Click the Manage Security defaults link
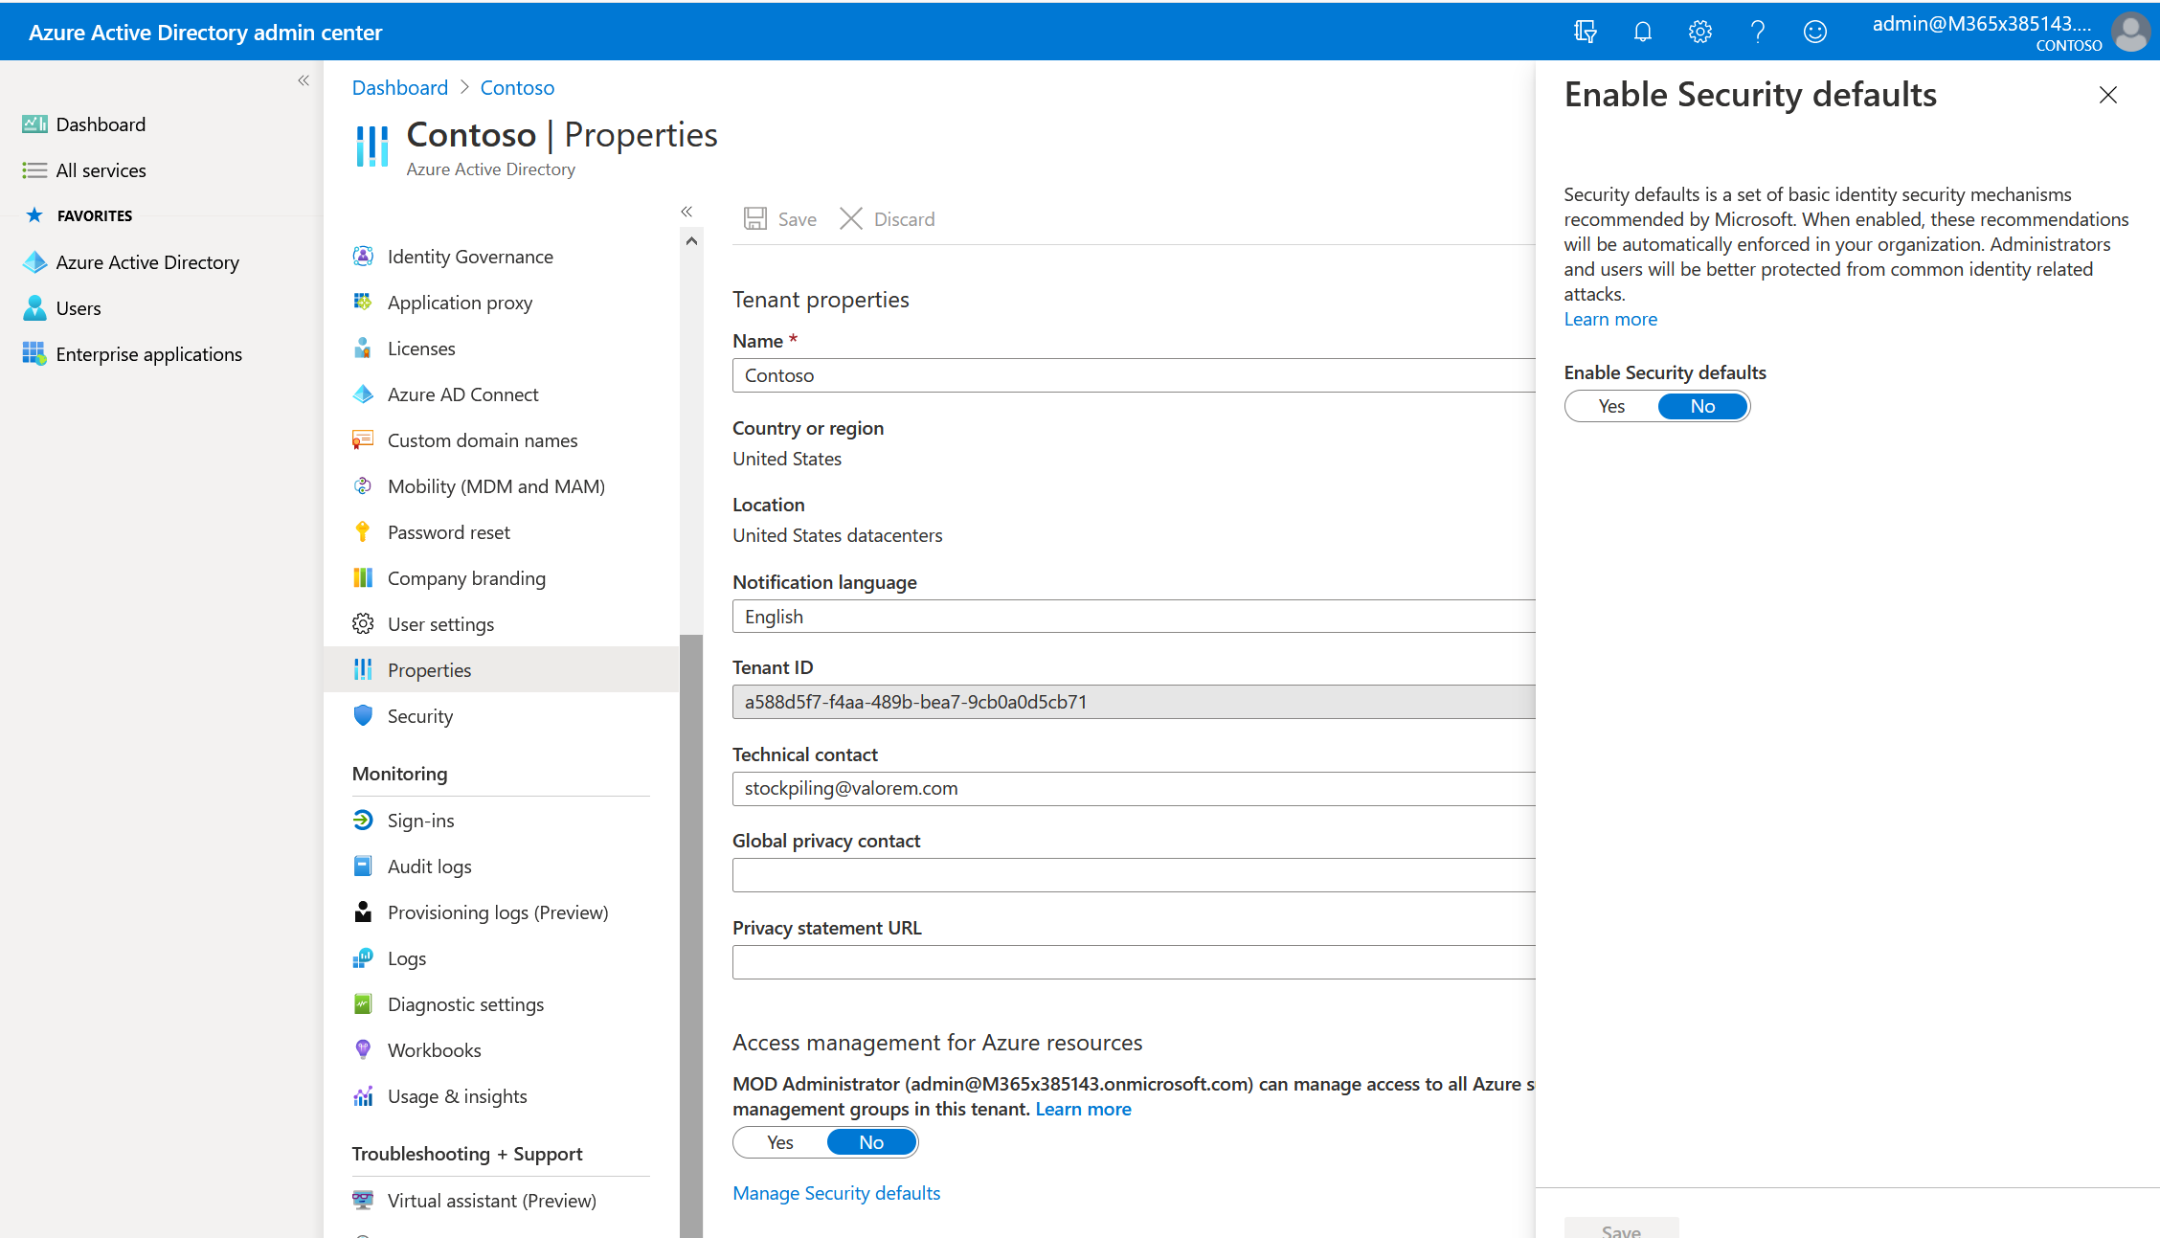Viewport: 2160px width, 1238px height. click(x=836, y=1193)
